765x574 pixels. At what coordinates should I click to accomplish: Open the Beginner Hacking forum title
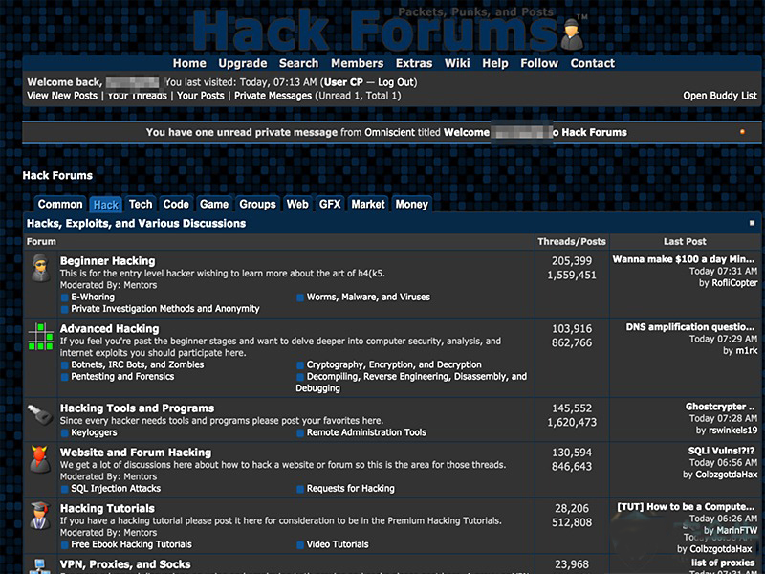coord(107,261)
